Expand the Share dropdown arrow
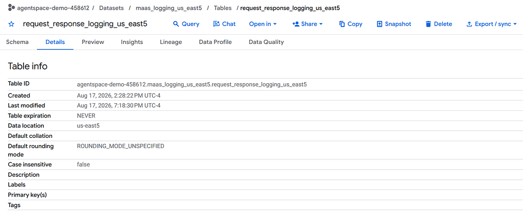523x214 pixels. 321,24
